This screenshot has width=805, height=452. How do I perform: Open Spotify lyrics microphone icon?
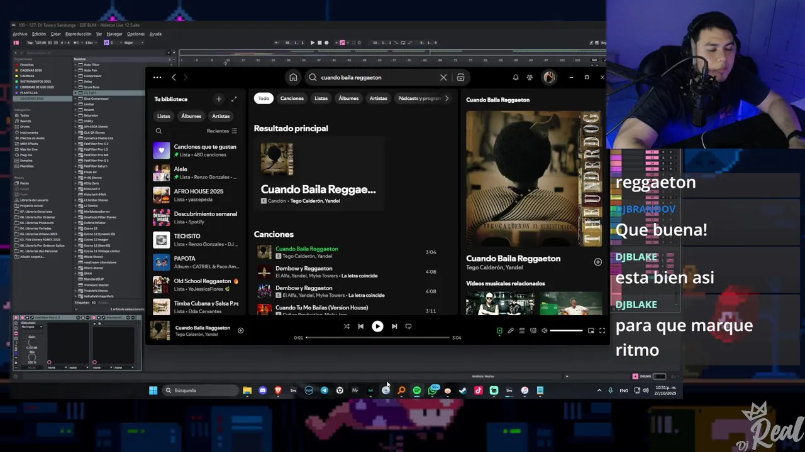click(511, 330)
